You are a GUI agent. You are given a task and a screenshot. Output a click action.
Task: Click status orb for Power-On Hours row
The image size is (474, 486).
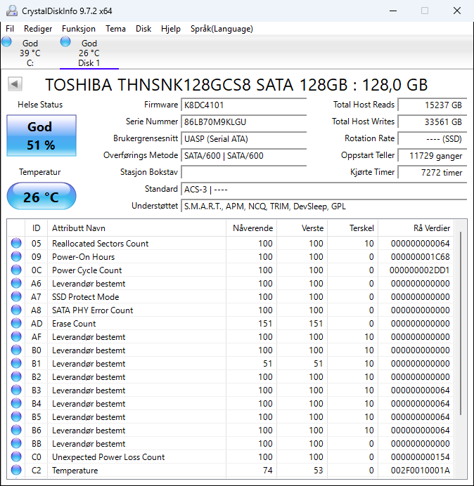click(x=16, y=256)
